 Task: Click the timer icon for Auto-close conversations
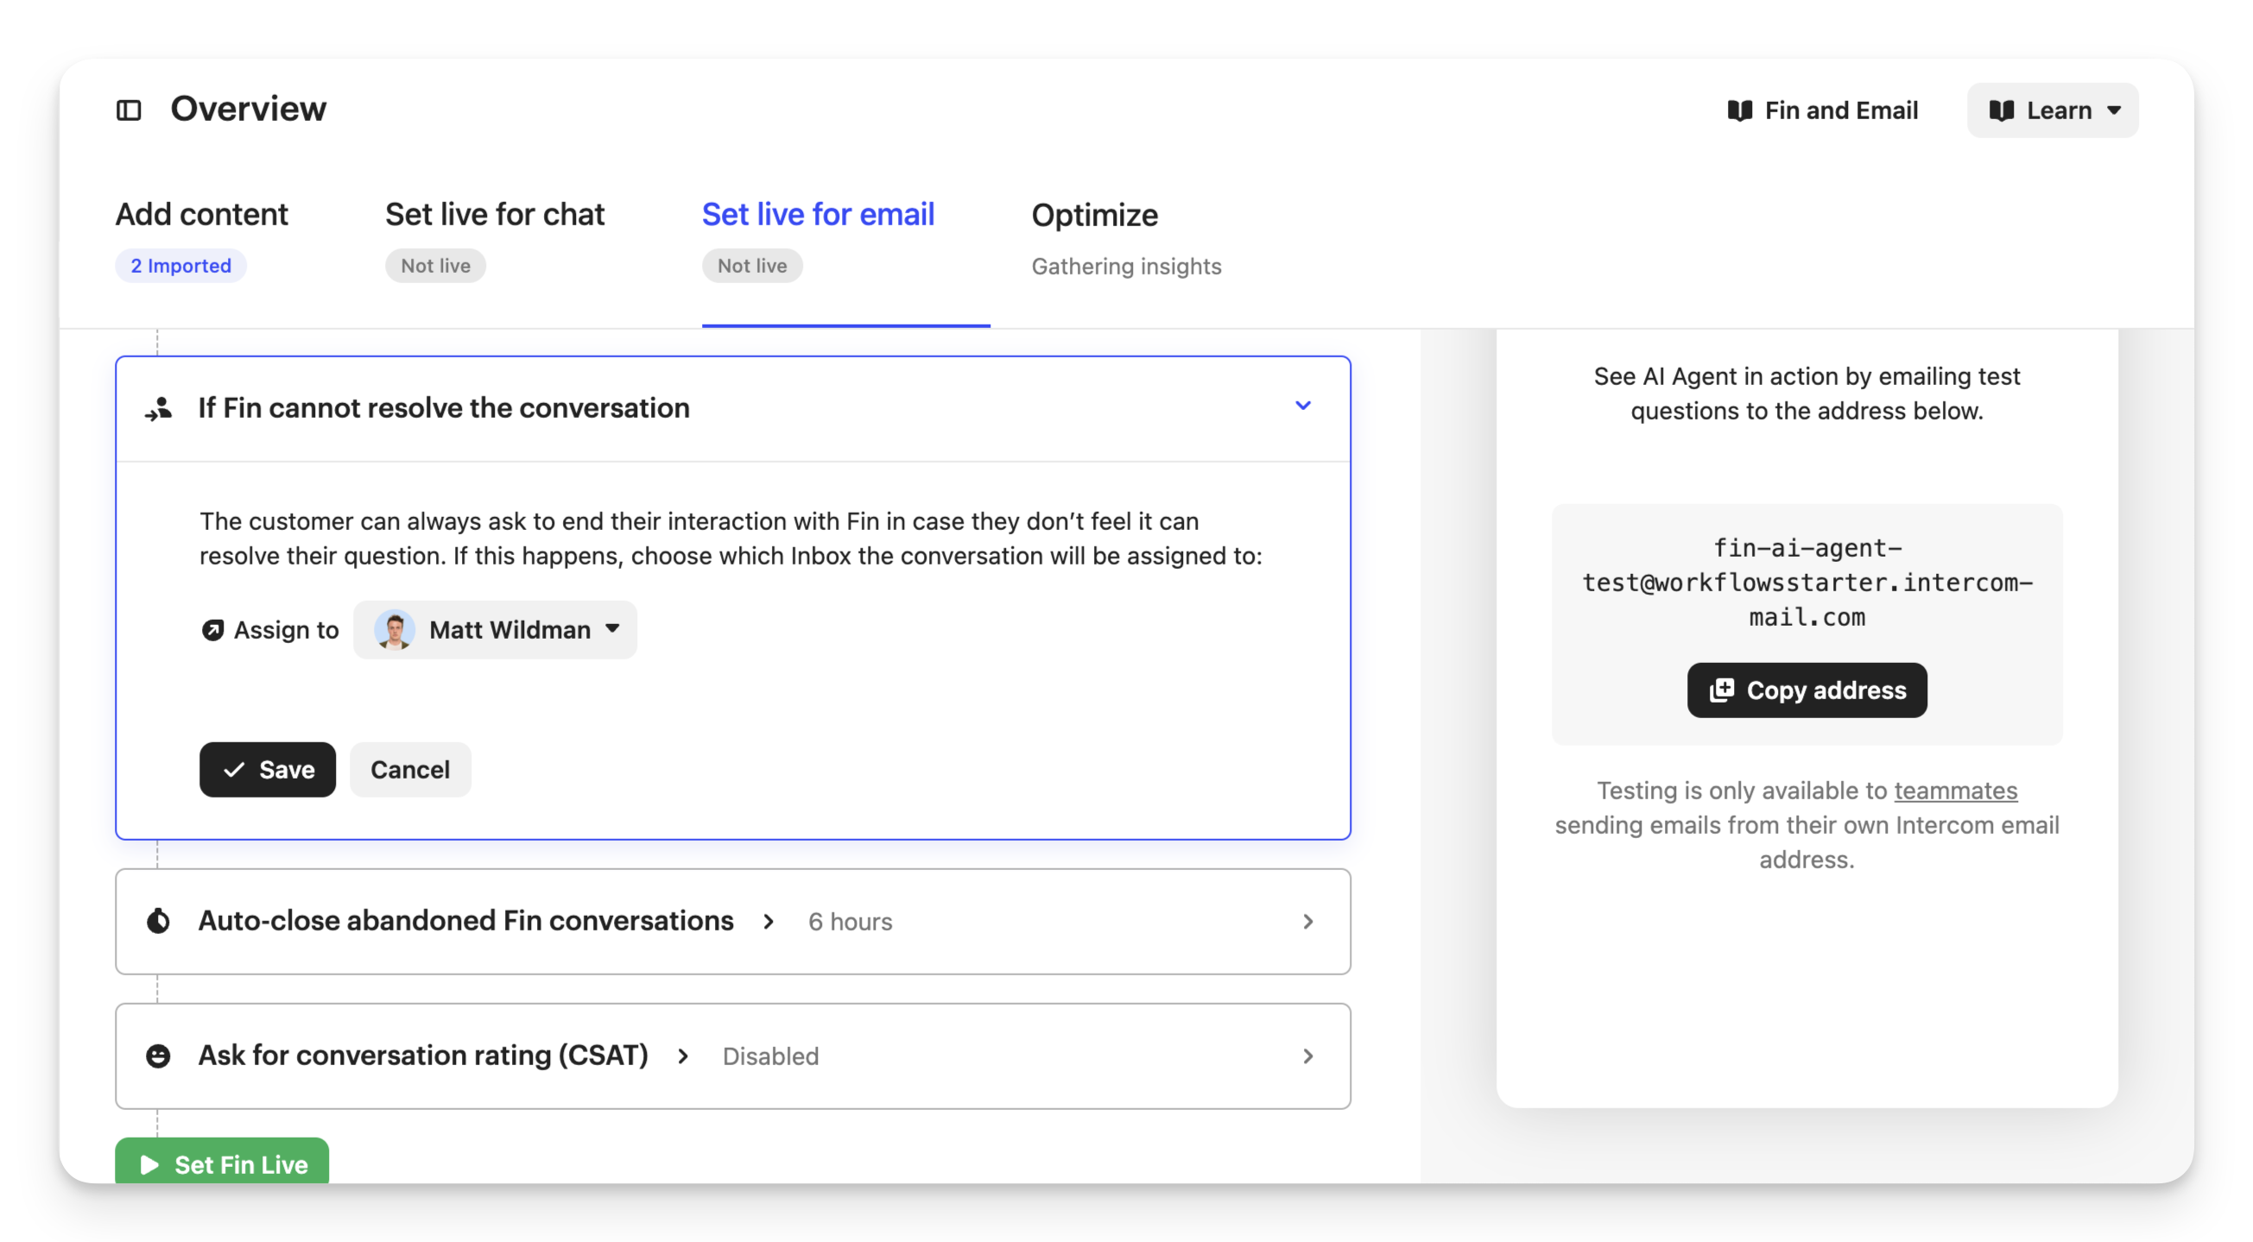tap(158, 921)
